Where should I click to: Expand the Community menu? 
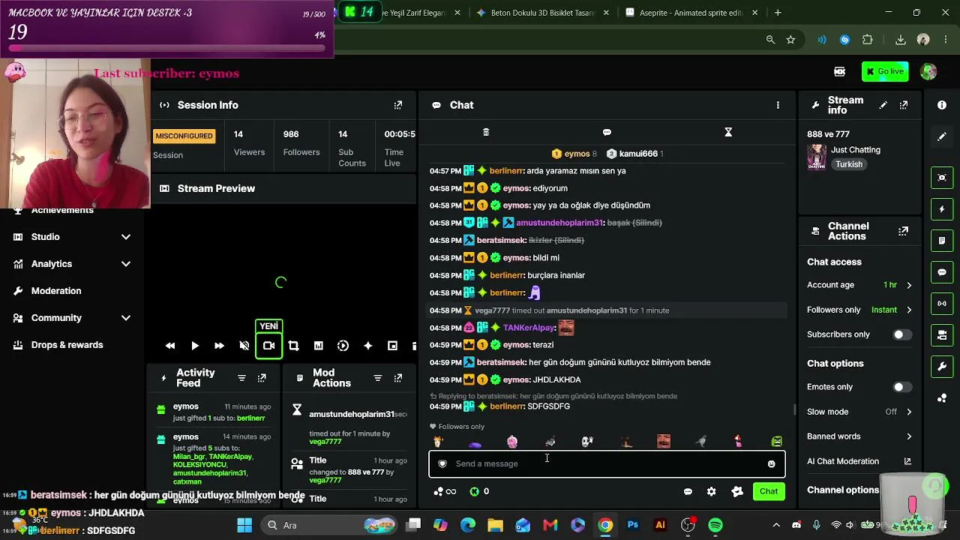[x=71, y=318]
